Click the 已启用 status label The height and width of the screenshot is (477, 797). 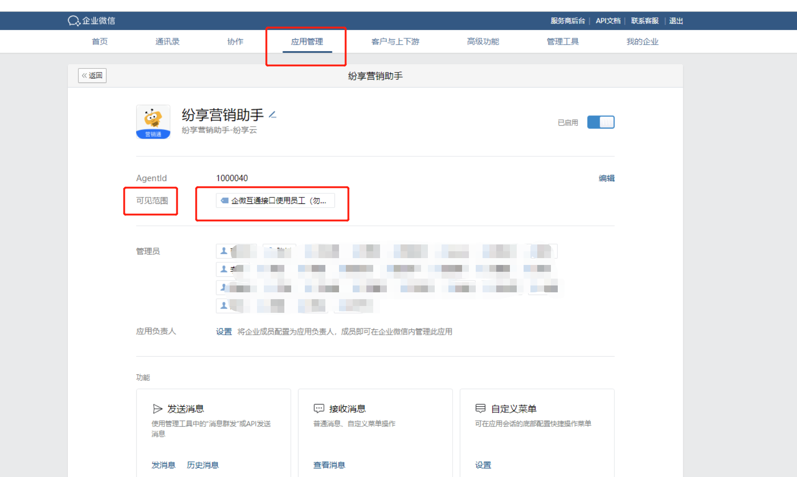click(x=568, y=123)
